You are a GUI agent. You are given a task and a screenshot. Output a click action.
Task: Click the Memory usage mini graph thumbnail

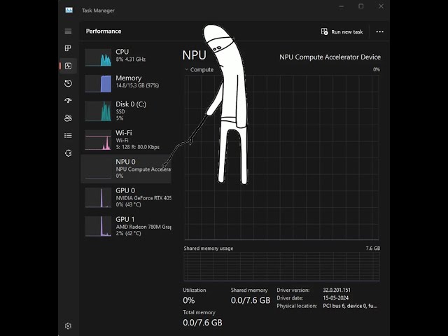[x=98, y=83]
